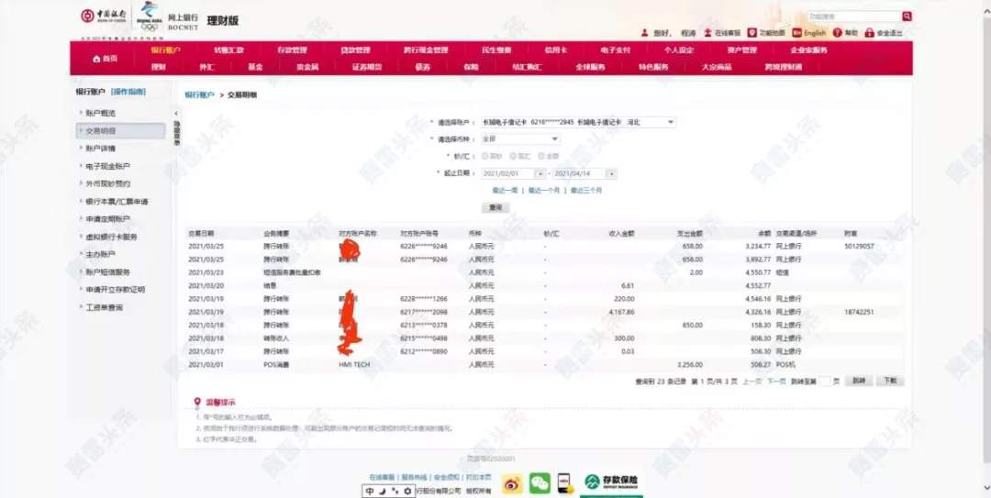Click the 安全退出 lock icon
The width and height of the screenshot is (991, 498).
869,33
